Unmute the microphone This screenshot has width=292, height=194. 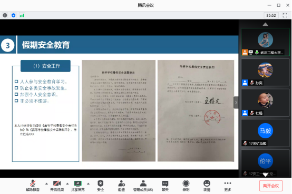tap(33, 186)
